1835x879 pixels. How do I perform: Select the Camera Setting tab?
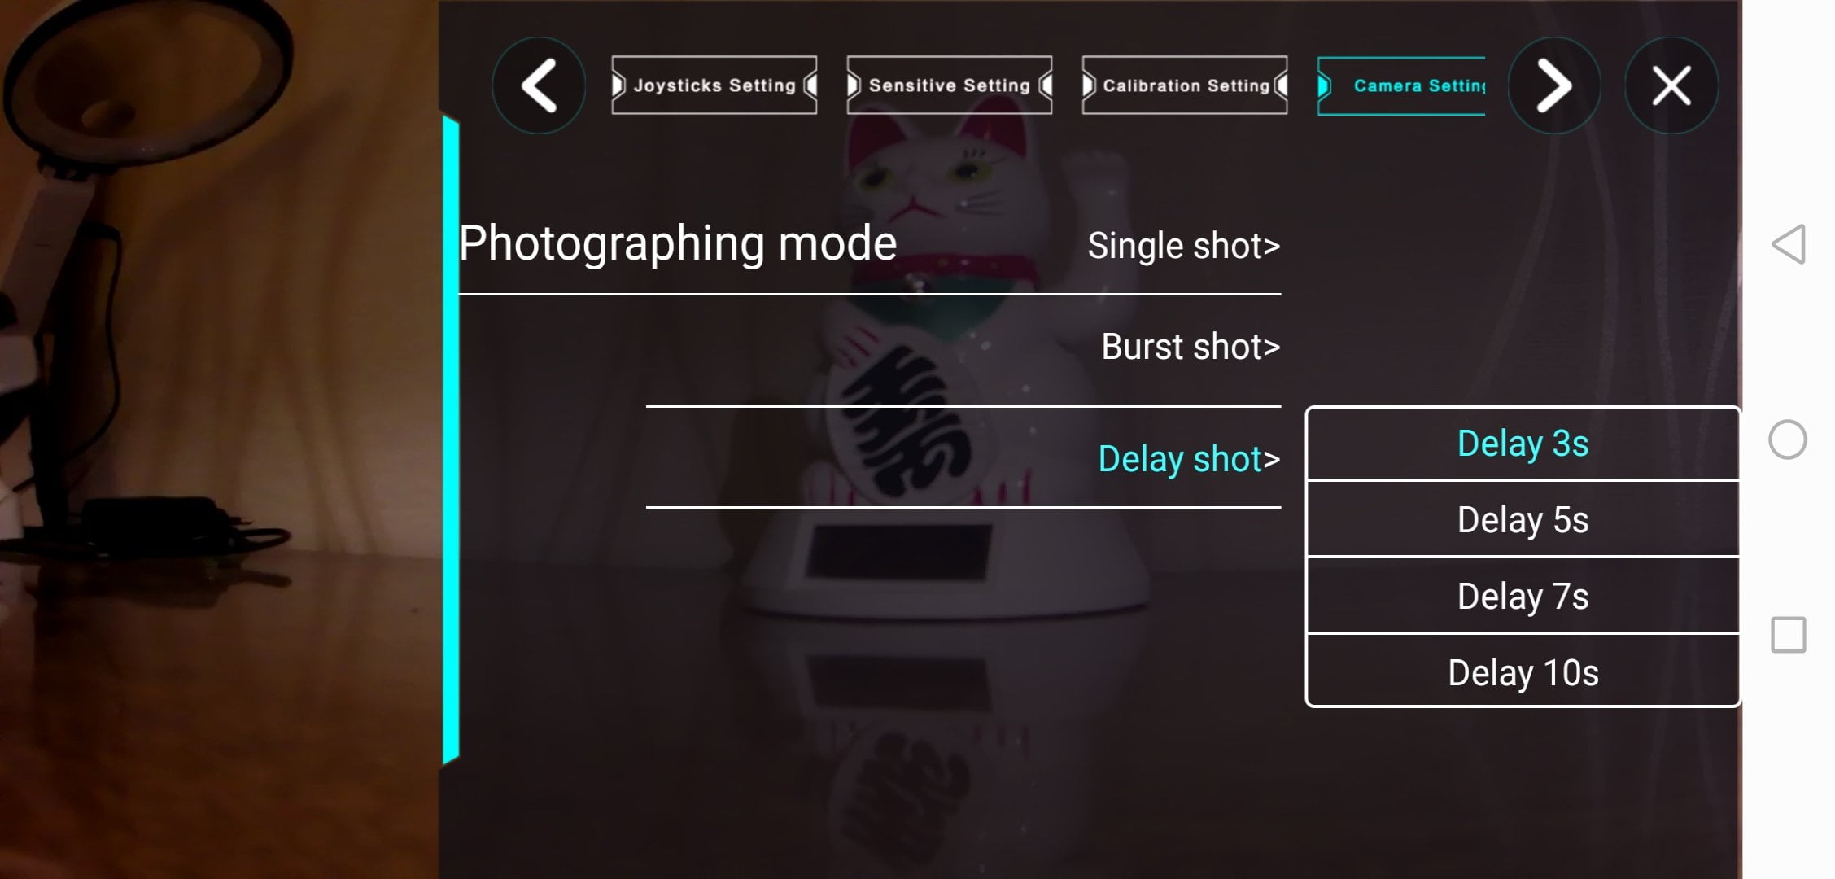tap(1401, 85)
